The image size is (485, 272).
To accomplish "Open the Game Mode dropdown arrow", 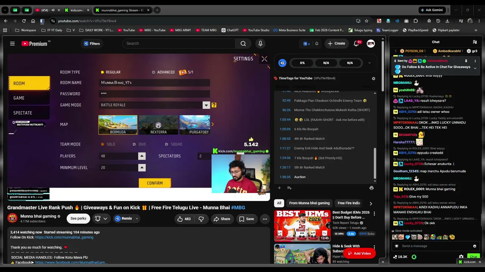I will point(206,105).
